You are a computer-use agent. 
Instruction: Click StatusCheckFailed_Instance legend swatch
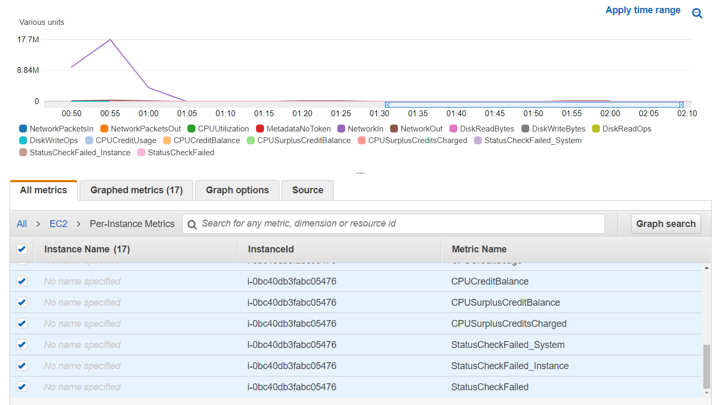point(23,153)
